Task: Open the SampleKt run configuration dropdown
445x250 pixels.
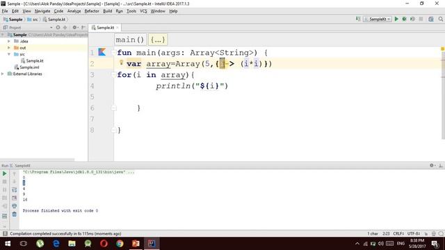Action: click(378, 19)
